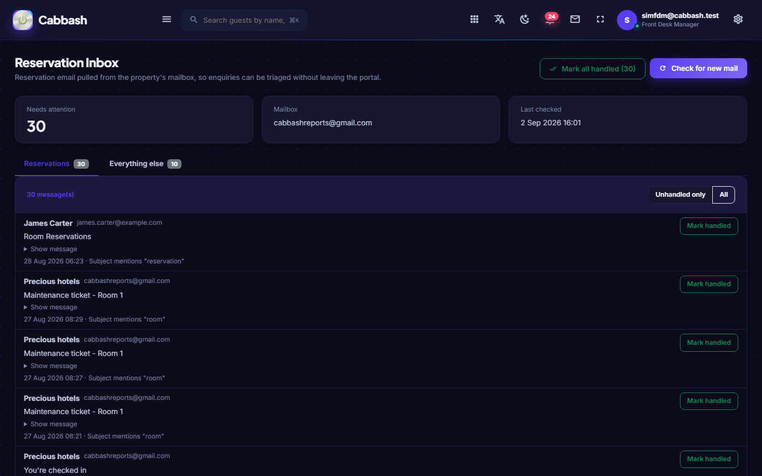Click james.carter@example.com email address

pos(120,223)
